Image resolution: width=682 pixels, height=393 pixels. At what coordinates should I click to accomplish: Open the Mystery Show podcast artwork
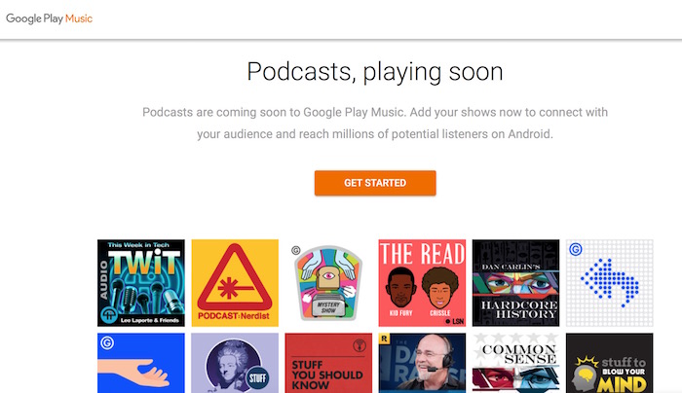click(x=328, y=283)
